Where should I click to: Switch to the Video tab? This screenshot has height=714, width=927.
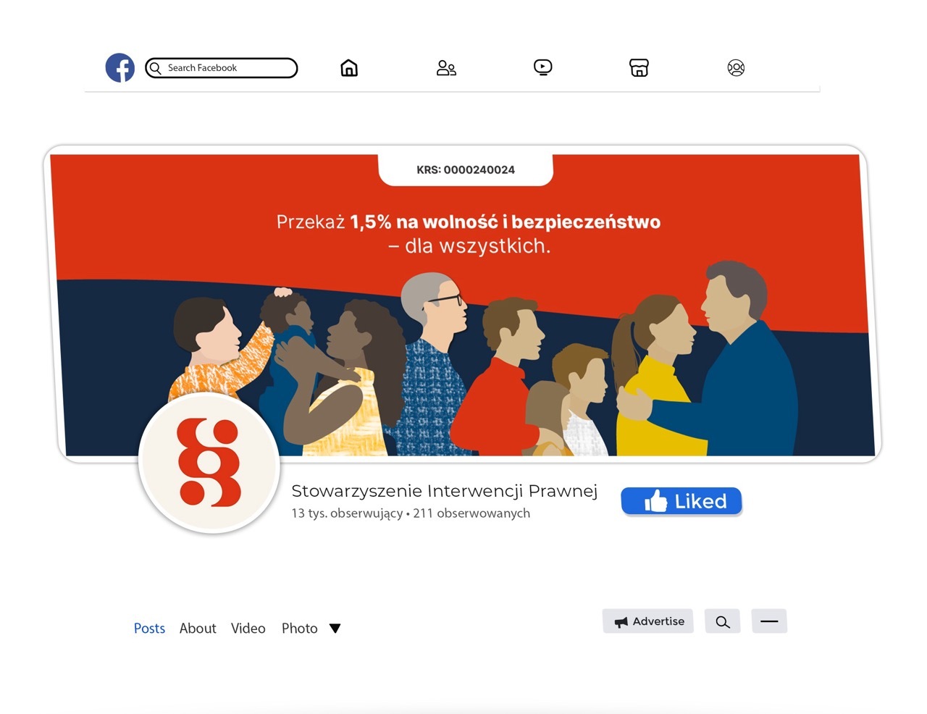pyautogui.click(x=248, y=629)
